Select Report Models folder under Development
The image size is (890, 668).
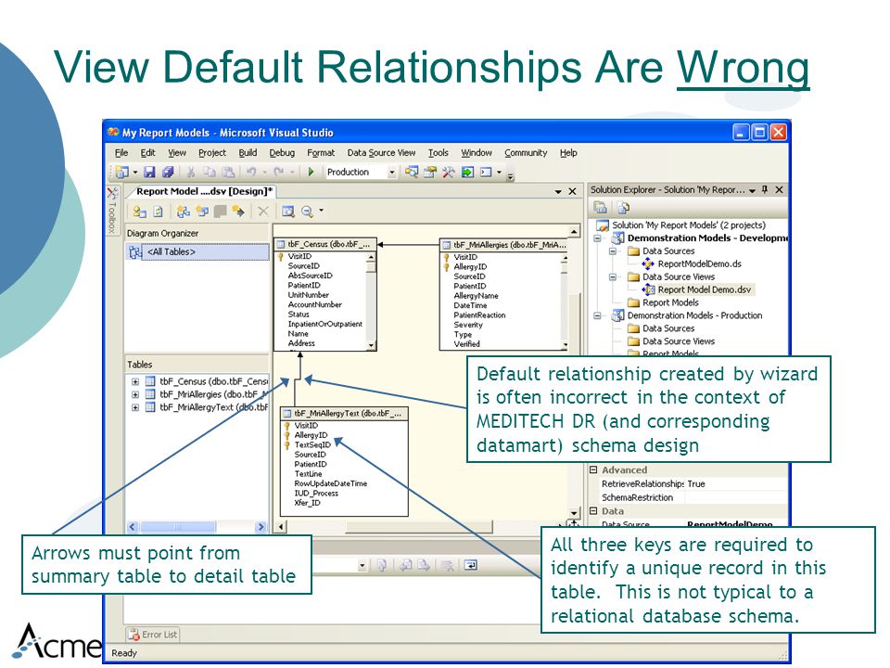[670, 302]
